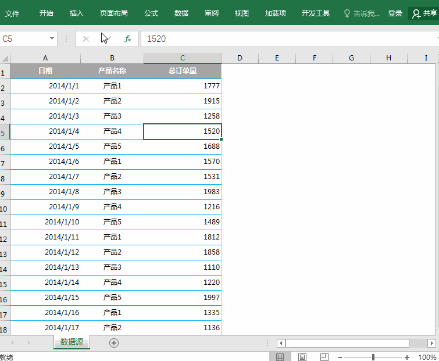Open the 加载项 ribbon tab

click(276, 13)
